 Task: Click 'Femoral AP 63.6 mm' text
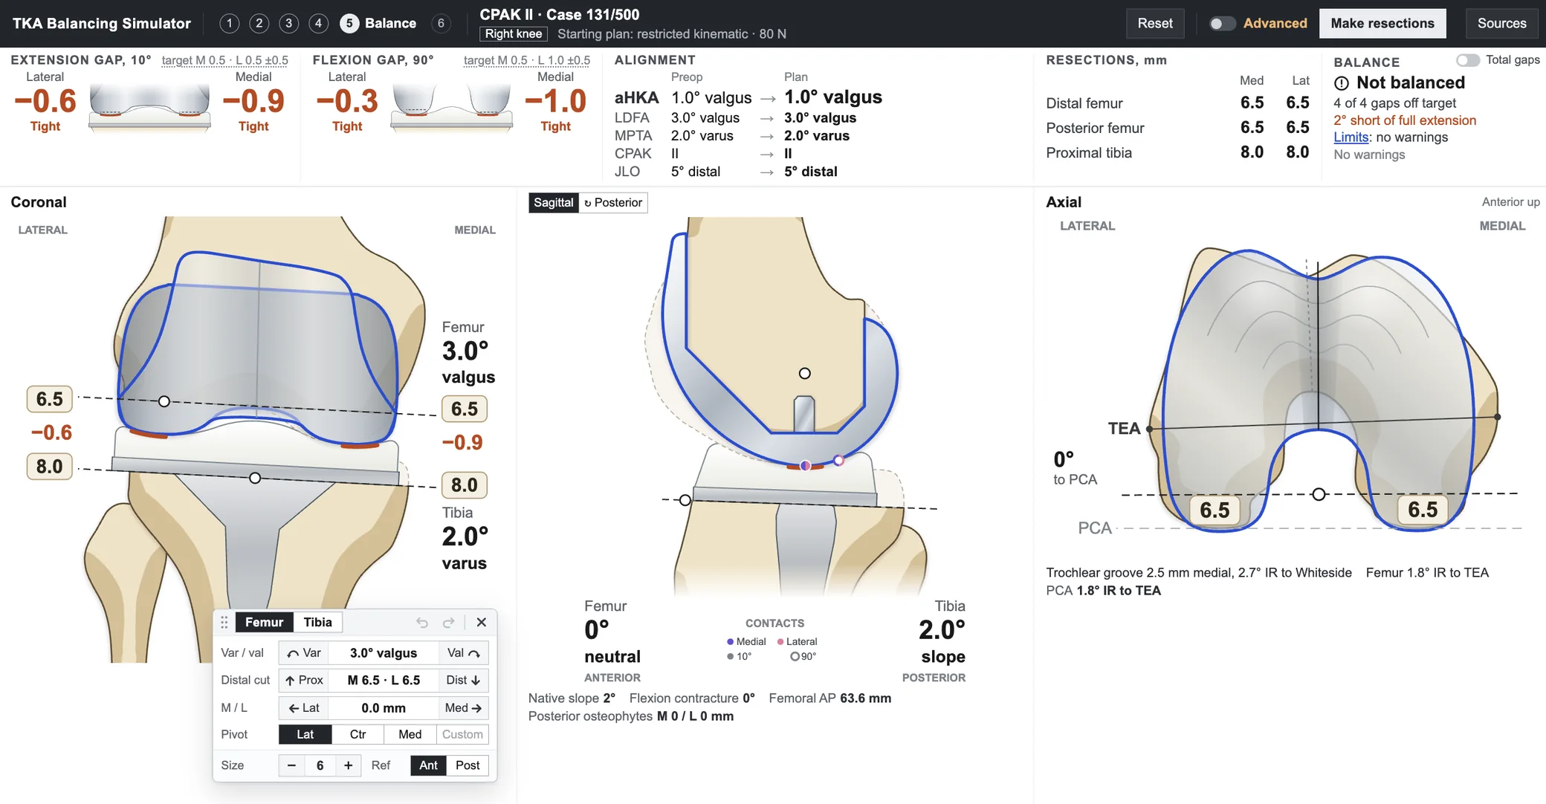[830, 698]
